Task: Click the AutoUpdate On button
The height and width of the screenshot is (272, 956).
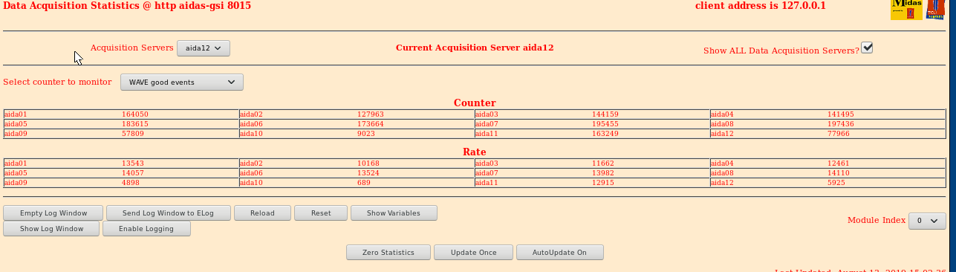Action: [560, 253]
